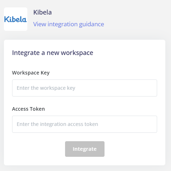171x171 pixels.
Task: Place cursor in the integration token textbox
Action: (85, 124)
